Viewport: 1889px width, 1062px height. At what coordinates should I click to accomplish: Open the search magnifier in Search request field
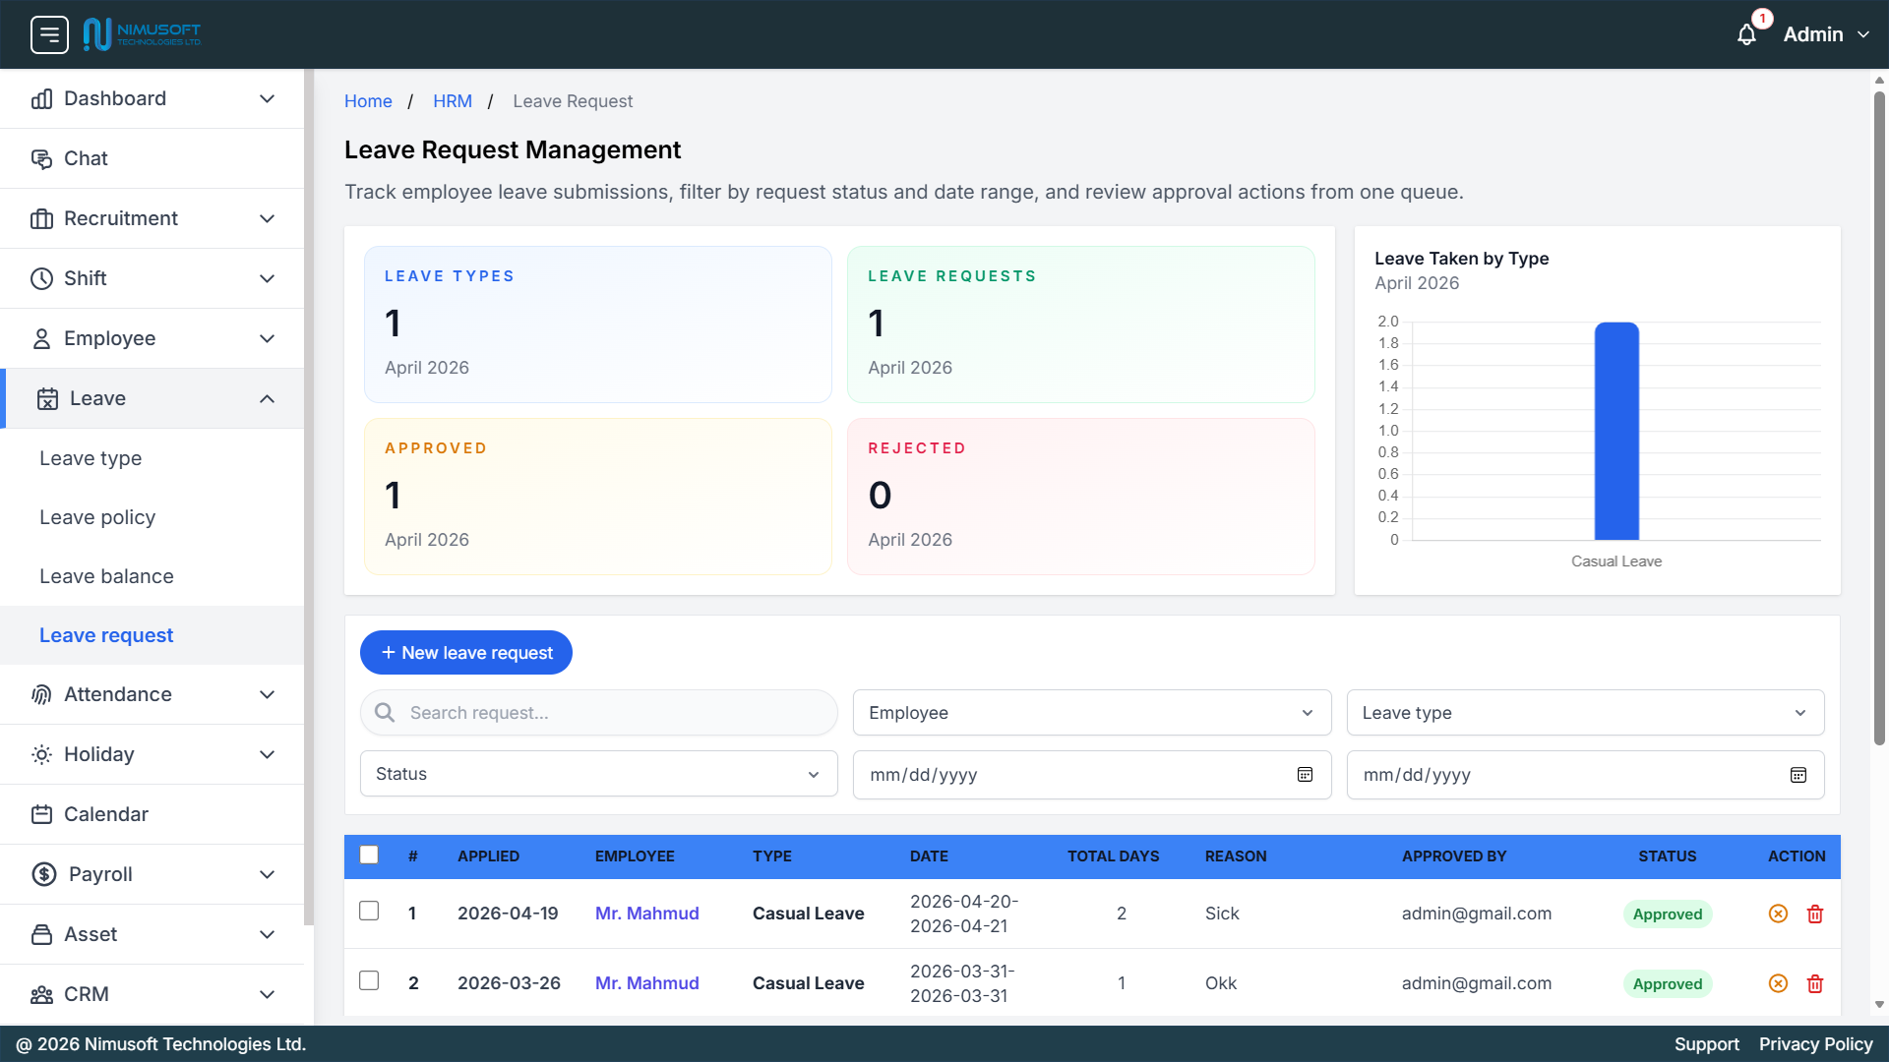click(385, 712)
